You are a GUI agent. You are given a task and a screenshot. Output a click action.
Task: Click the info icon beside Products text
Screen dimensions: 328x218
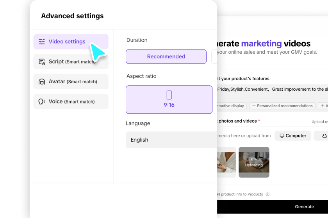[x=267, y=194]
